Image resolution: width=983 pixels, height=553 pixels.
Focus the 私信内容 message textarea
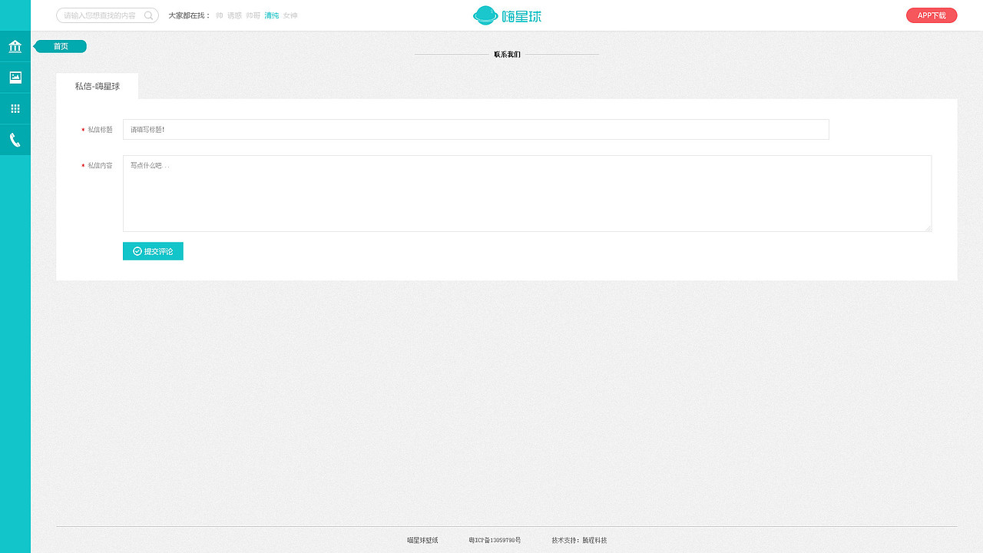click(527, 194)
